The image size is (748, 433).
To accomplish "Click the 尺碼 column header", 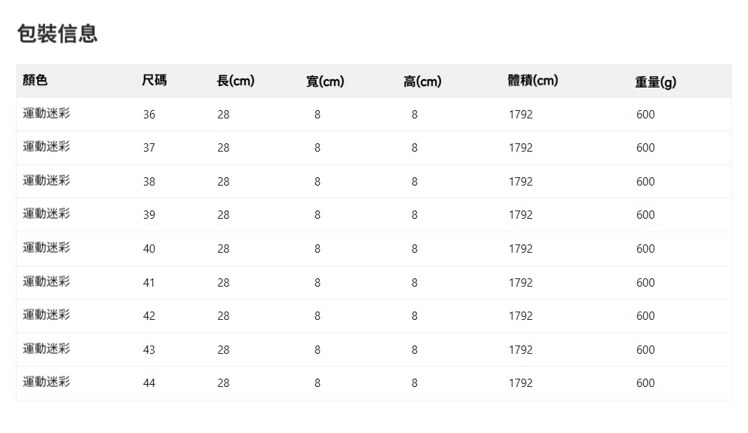I will pyautogui.click(x=155, y=81).
